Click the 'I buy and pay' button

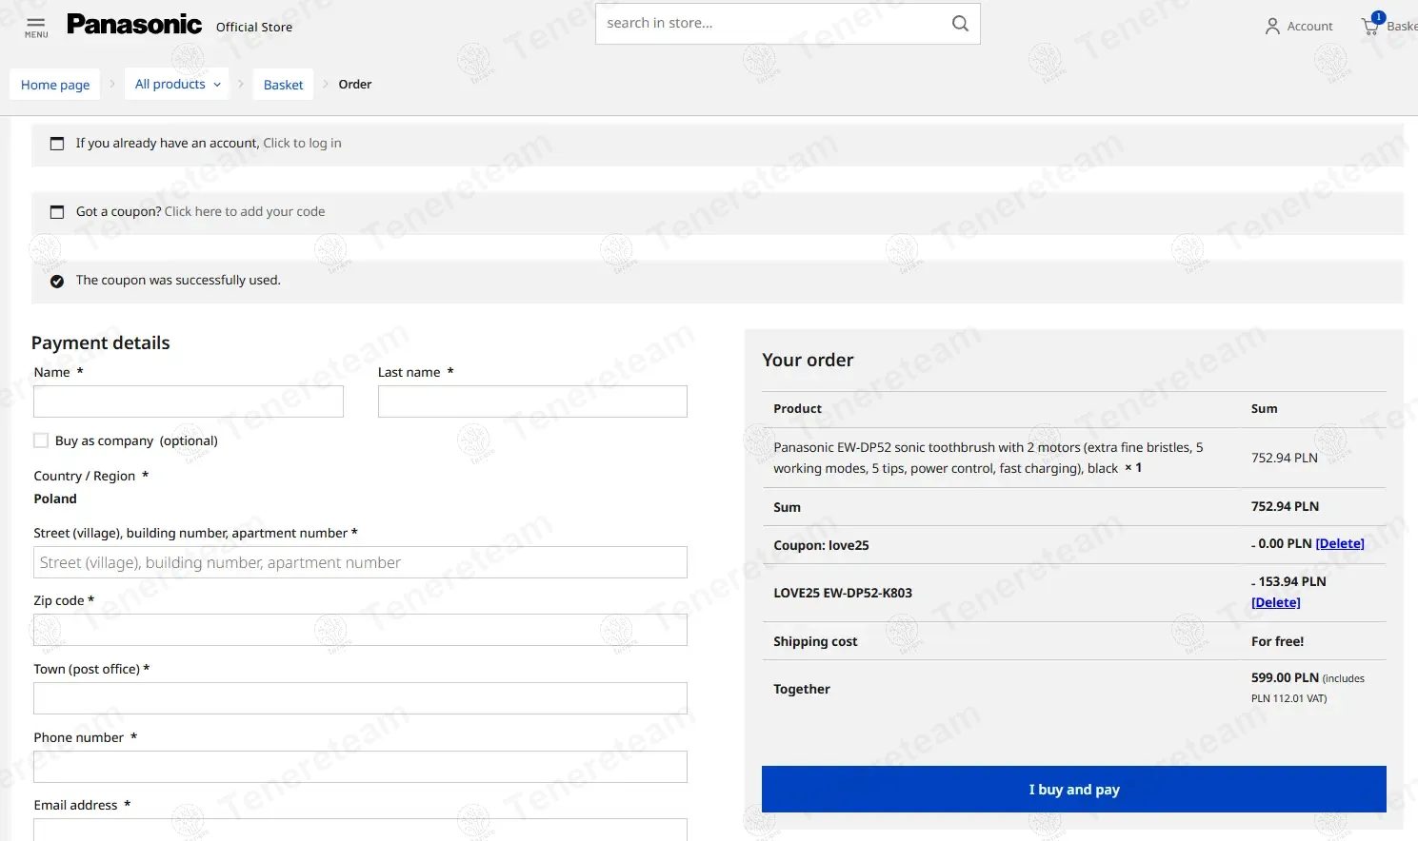pyautogui.click(x=1074, y=789)
